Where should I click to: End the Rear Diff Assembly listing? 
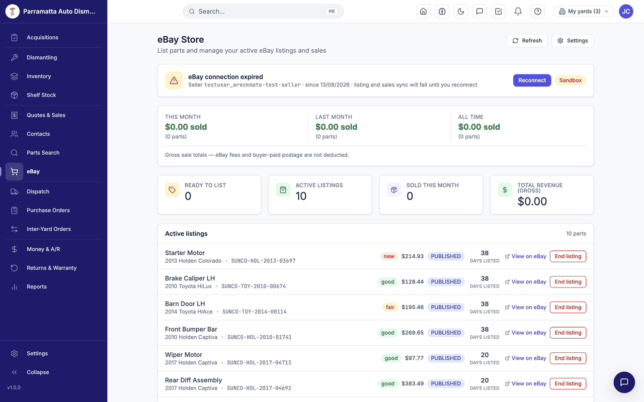(568, 384)
